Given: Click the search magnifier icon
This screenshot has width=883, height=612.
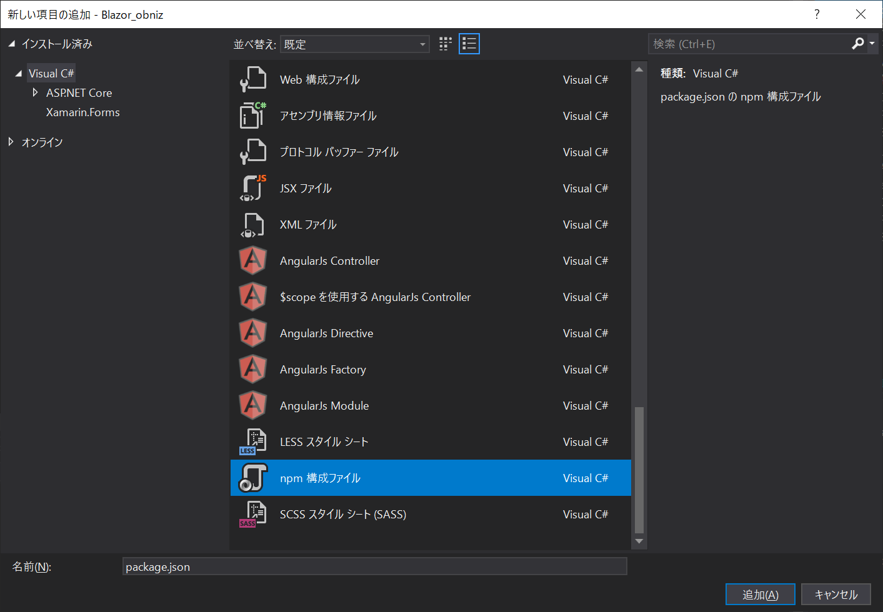Looking at the screenshot, I should tap(858, 44).
